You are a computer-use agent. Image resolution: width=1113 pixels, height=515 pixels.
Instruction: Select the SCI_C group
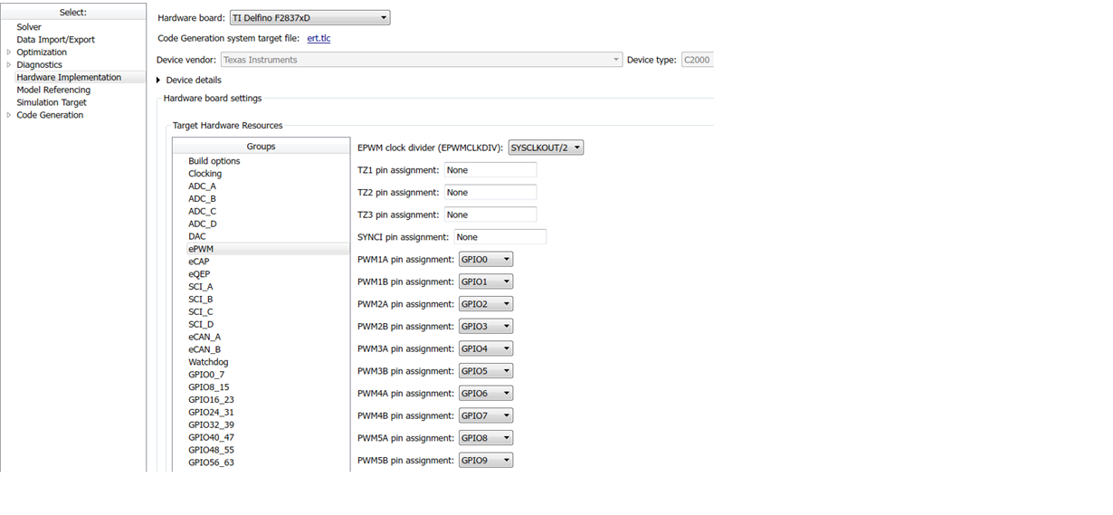point(201,312)
